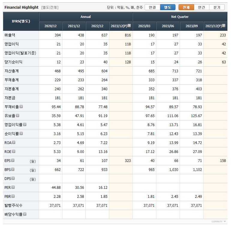
Task: Click the Annual 2021/12 column header
Action: coord(74,26)
